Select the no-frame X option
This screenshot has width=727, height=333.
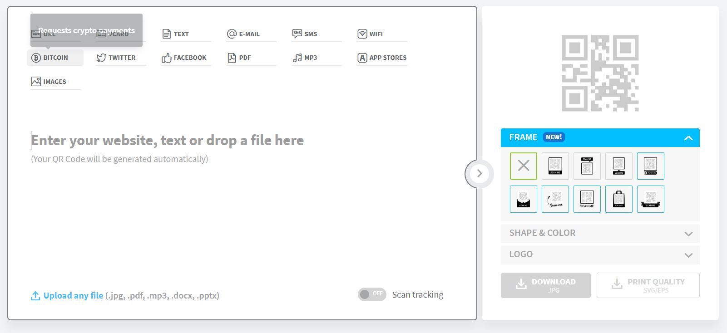pos(523,166)
